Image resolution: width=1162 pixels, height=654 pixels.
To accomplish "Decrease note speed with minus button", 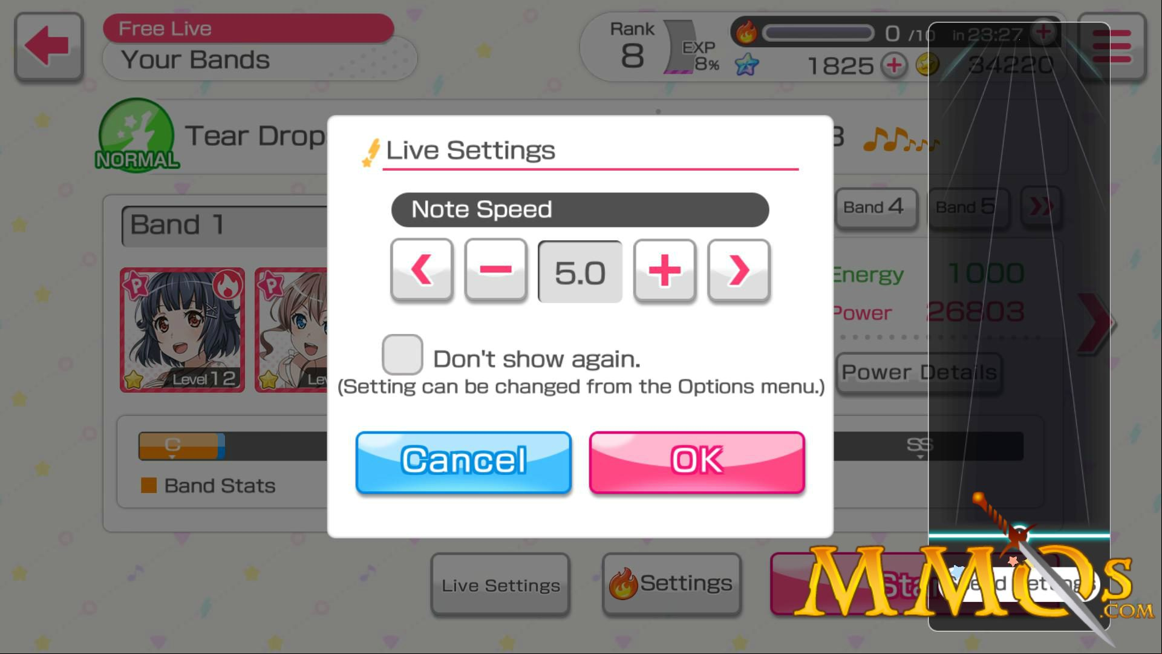I will coord(495,270).
